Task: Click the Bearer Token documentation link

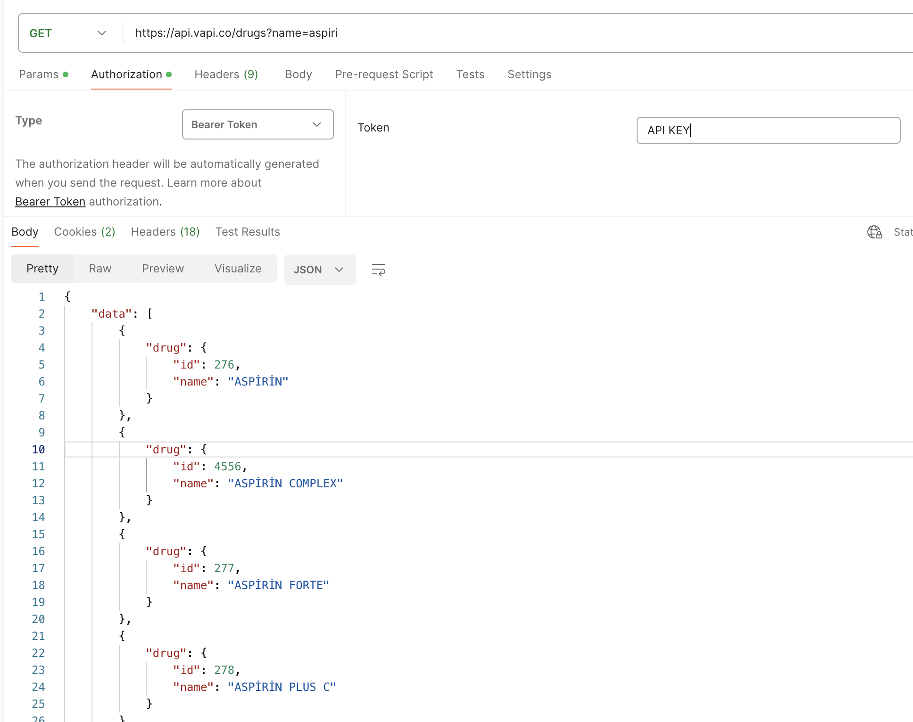Action: (50, 202)
